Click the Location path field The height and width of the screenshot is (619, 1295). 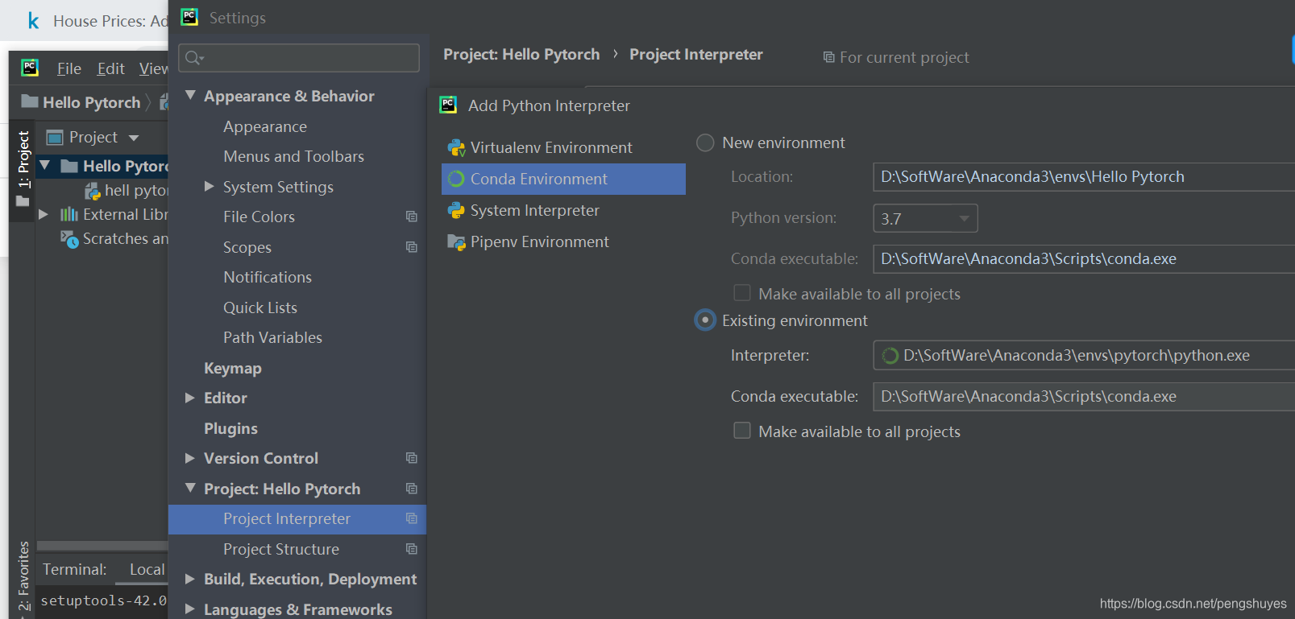tap(1084, 176)
